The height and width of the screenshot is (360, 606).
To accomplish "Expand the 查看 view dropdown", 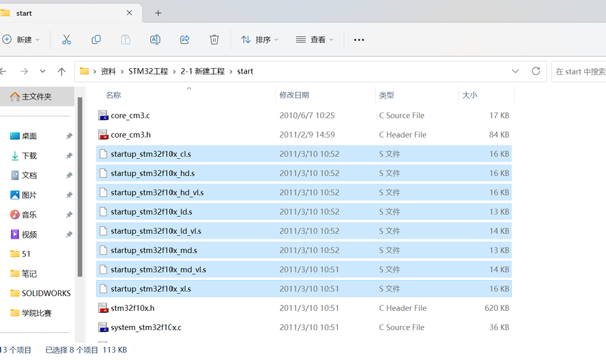I will pyautogui.click(x=315, y=40).
